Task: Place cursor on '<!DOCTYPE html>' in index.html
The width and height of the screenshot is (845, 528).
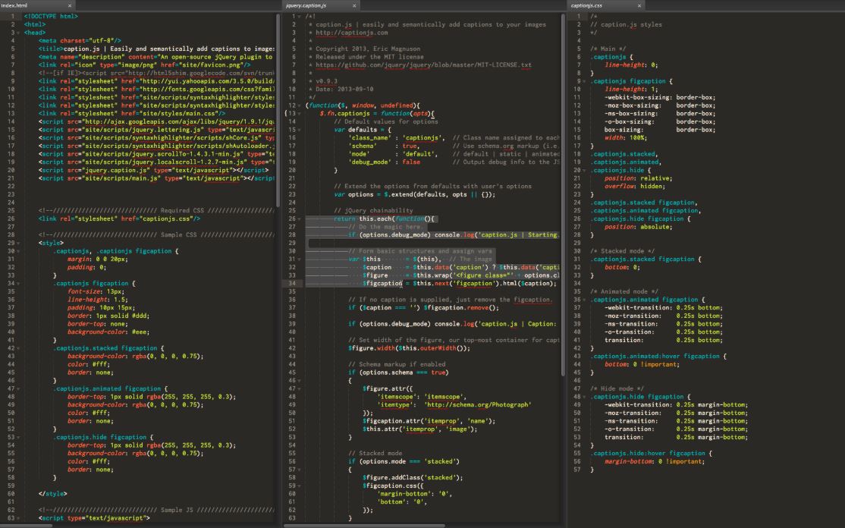Action: (x=51, y=16)
